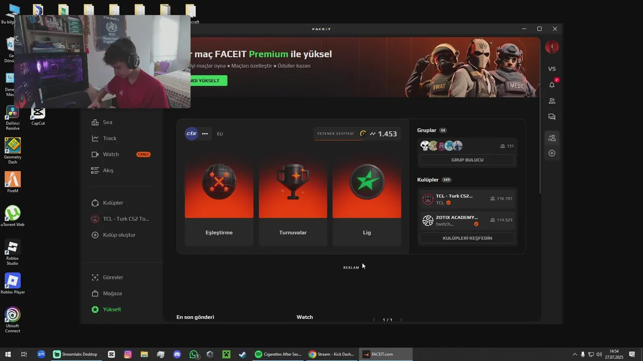Open Instagram from the taskbar
Screen dimensions: 643x361
click(x=128, y=354)
